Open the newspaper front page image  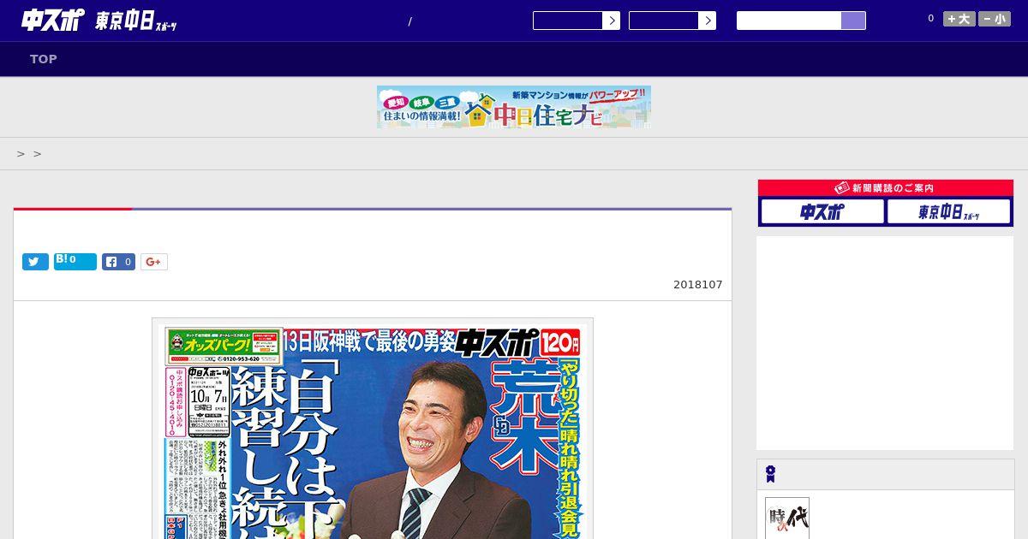click(x=373, y=429)
